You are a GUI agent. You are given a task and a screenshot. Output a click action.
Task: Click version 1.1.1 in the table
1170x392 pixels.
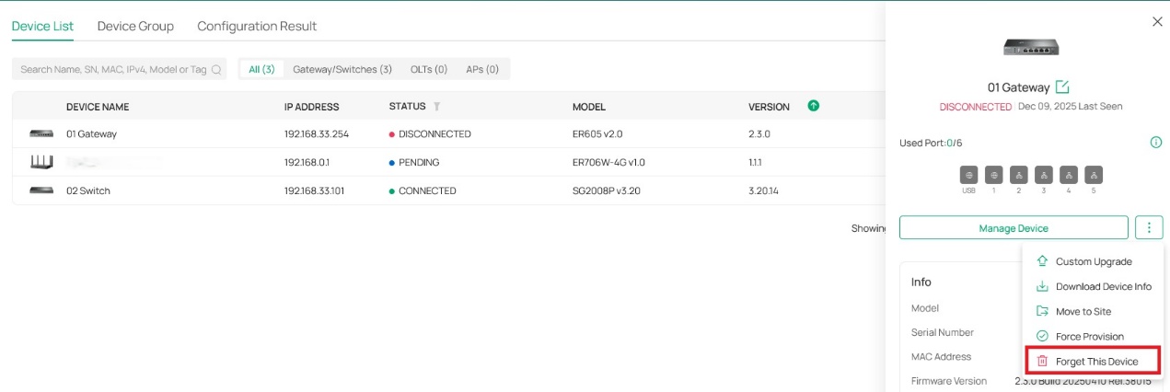756,162
